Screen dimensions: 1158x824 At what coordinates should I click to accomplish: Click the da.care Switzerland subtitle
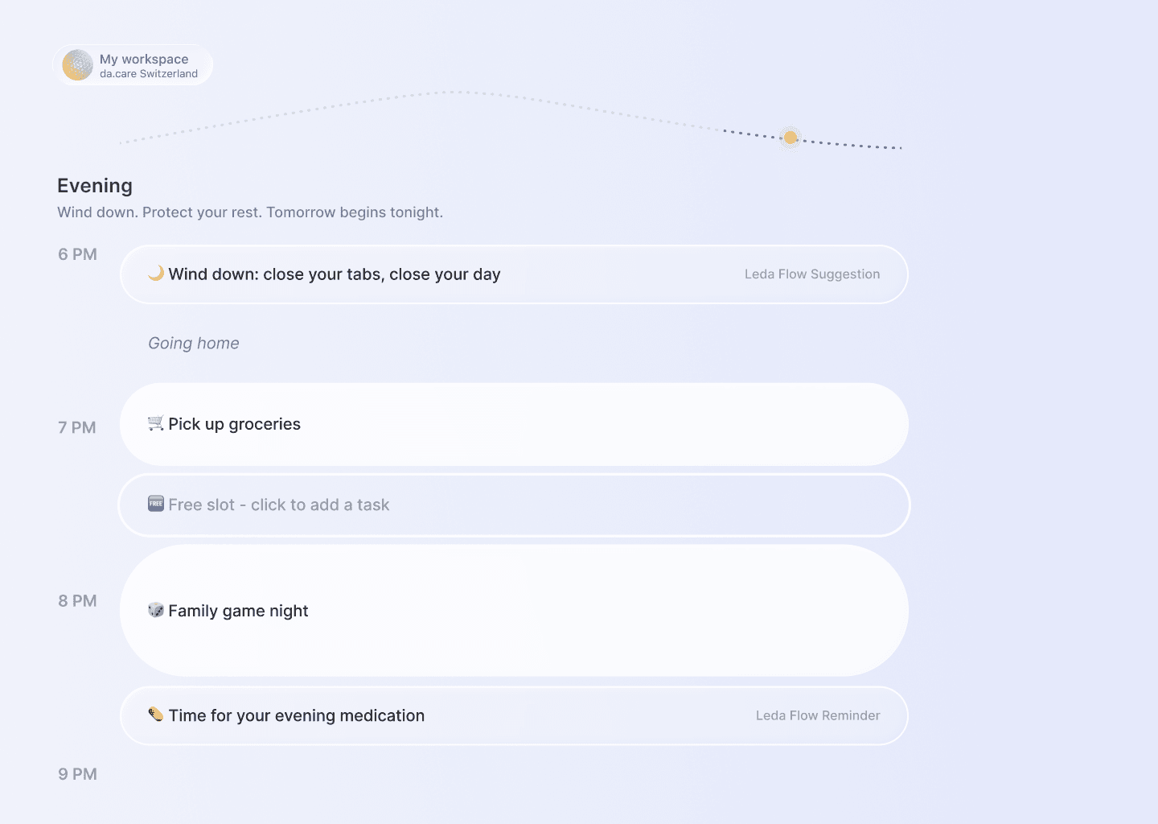(149, 74)
